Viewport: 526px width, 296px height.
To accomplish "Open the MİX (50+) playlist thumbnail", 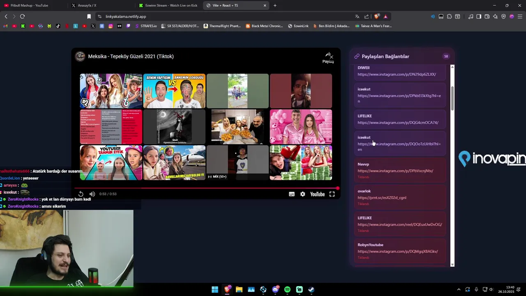I will [x=238, y=162].
